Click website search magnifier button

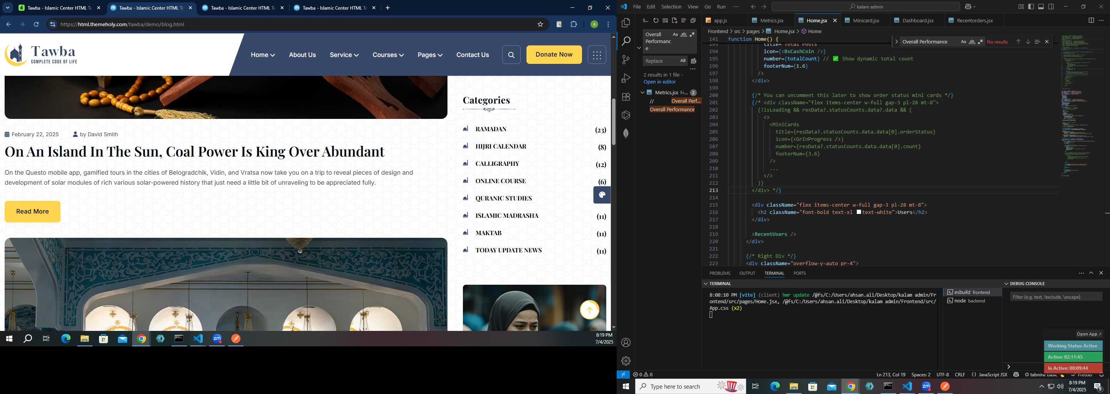tap(511, 55)
